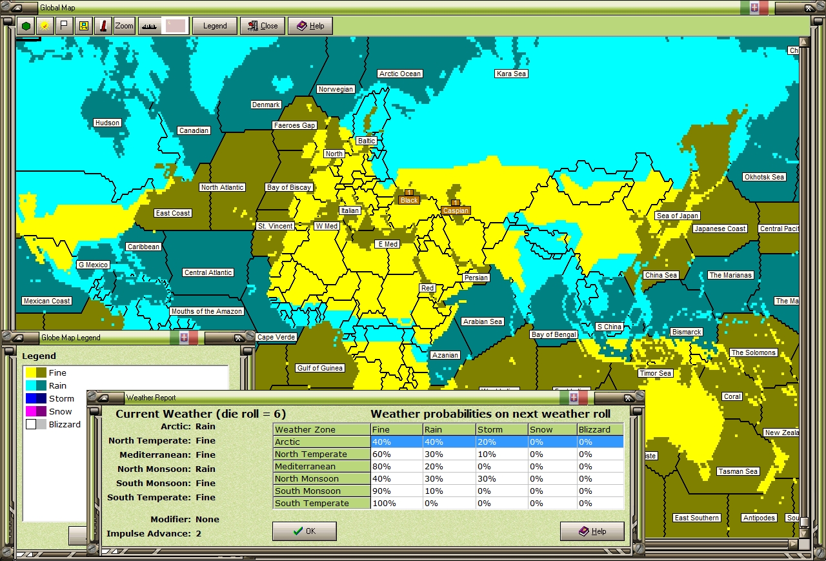
Task: Click the flag emblem on Globe Map Legend titlebar
Action: click(x=185, y=337)
